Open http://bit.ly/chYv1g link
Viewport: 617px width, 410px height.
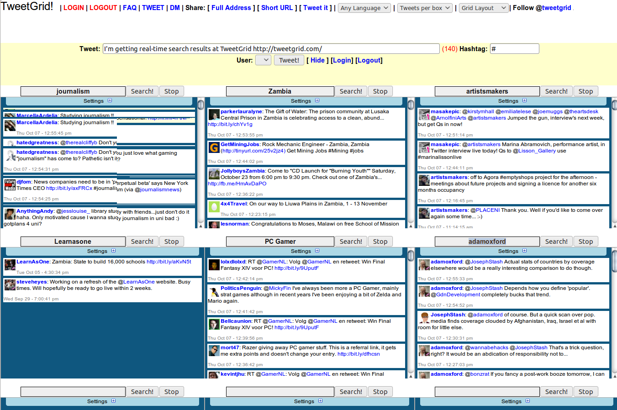[x=230, y=124]
